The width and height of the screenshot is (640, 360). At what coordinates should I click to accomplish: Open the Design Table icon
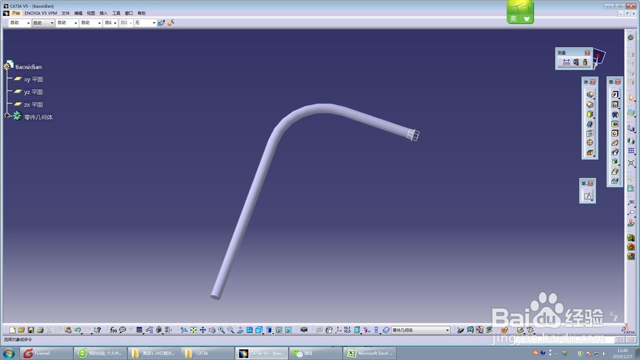(x=140, y=330)
